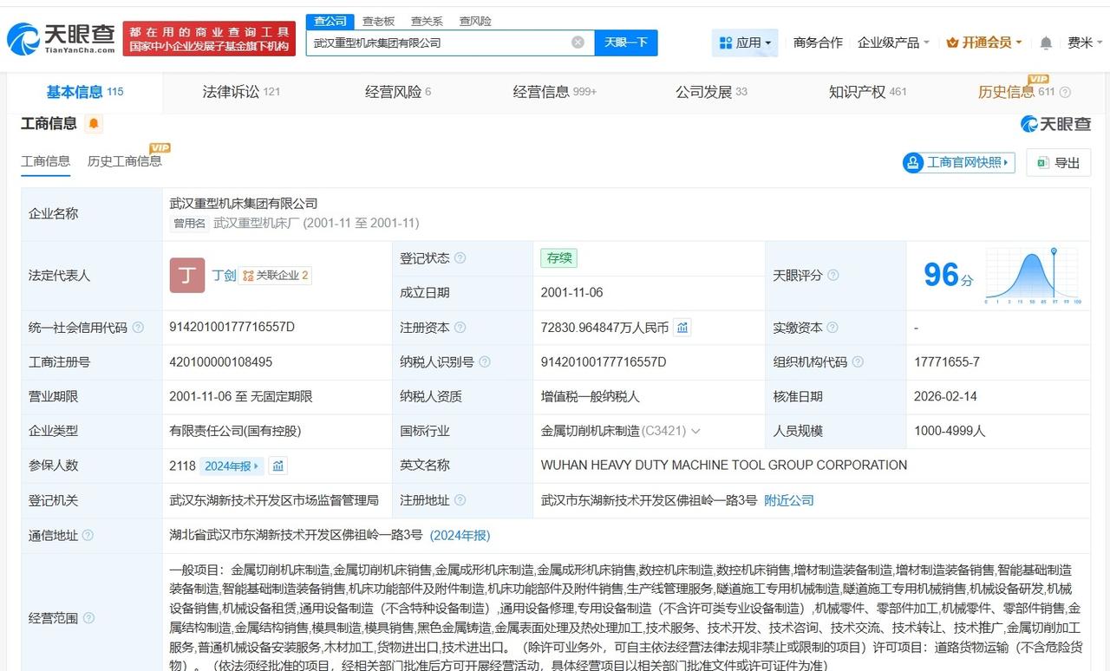This screenshot has width=1110, height=671.
Task: Go to the 知识产权 tab
Action: 867,92
